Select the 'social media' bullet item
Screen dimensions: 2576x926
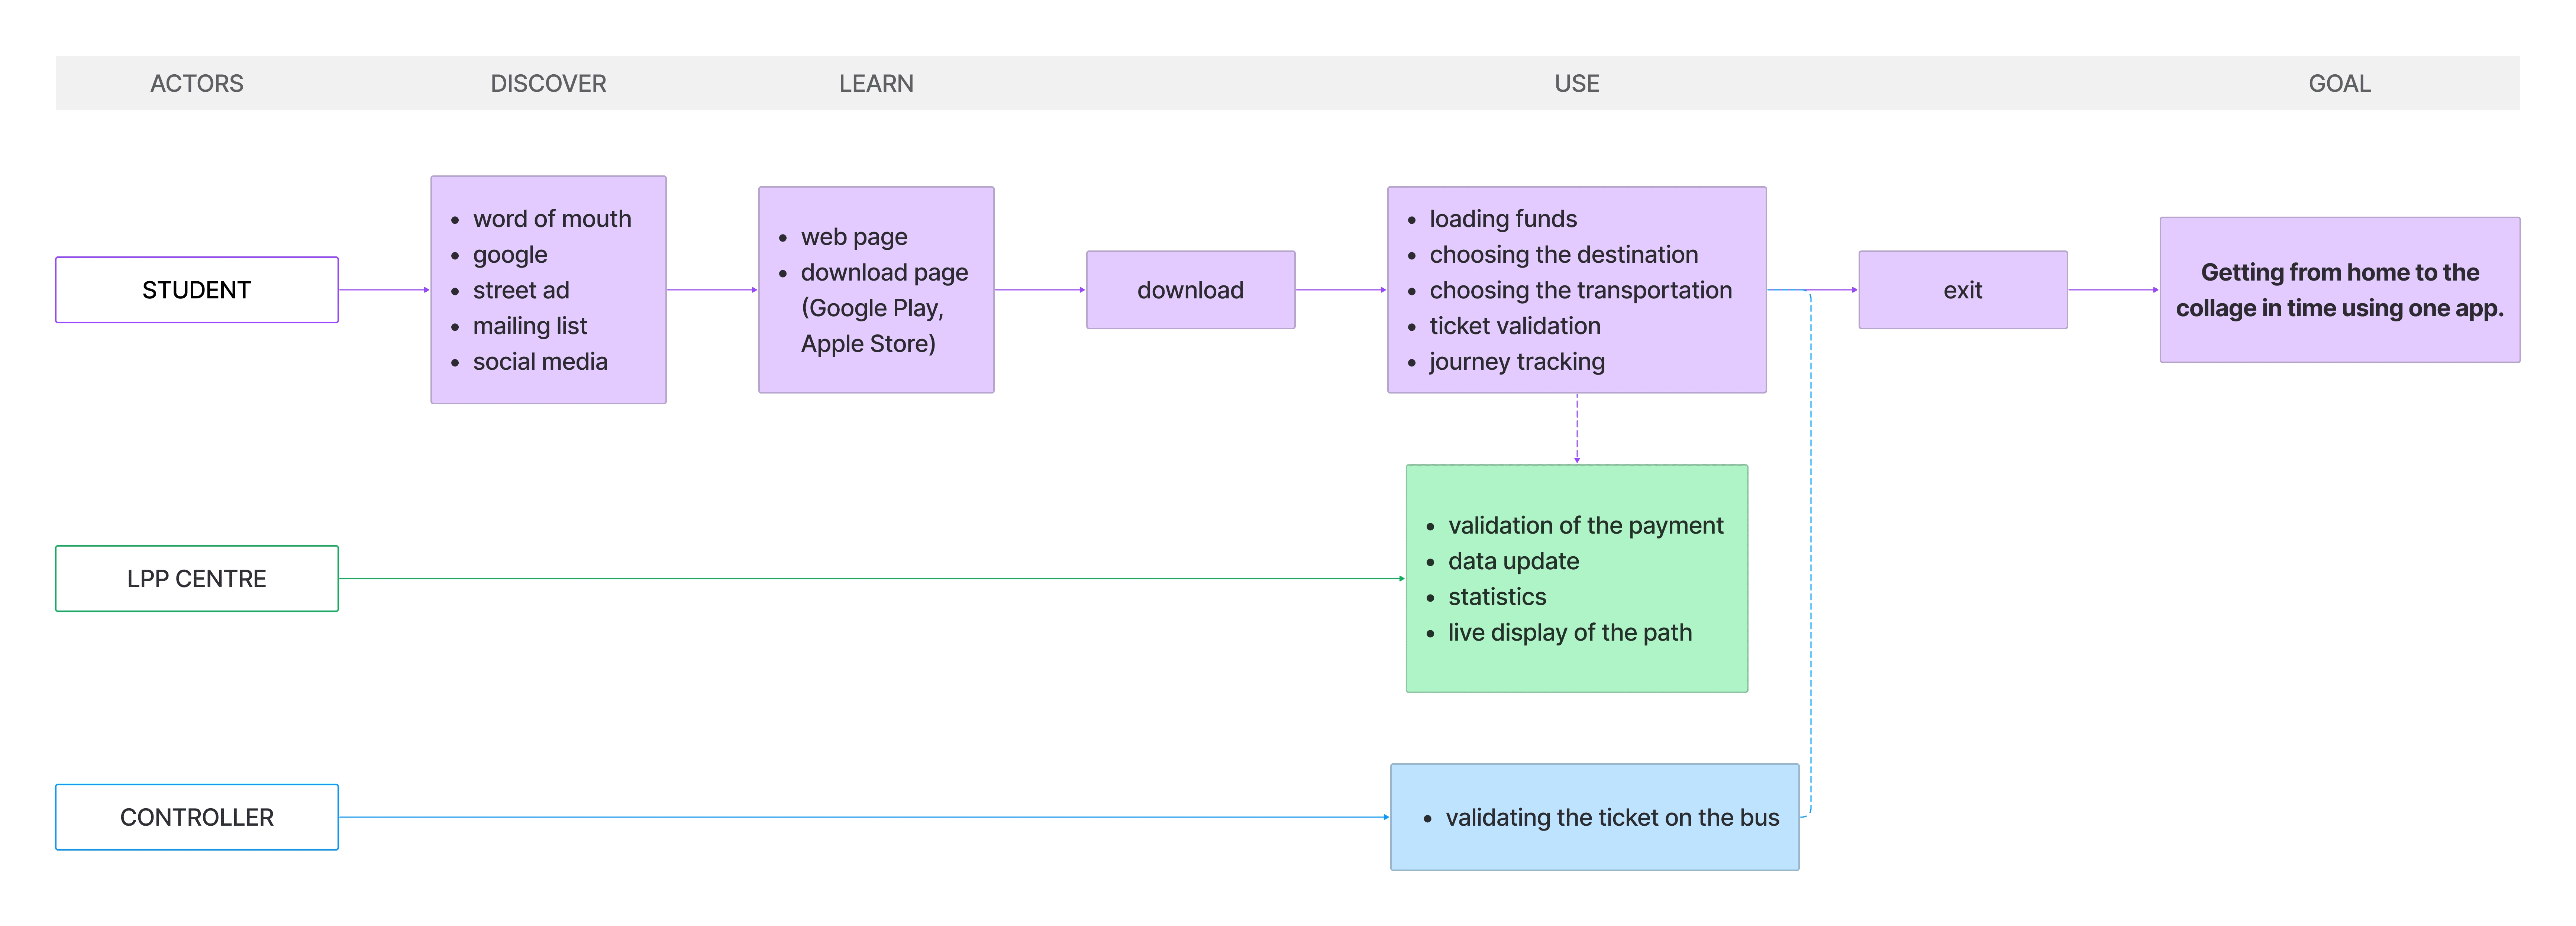click(x=540, y=362)
